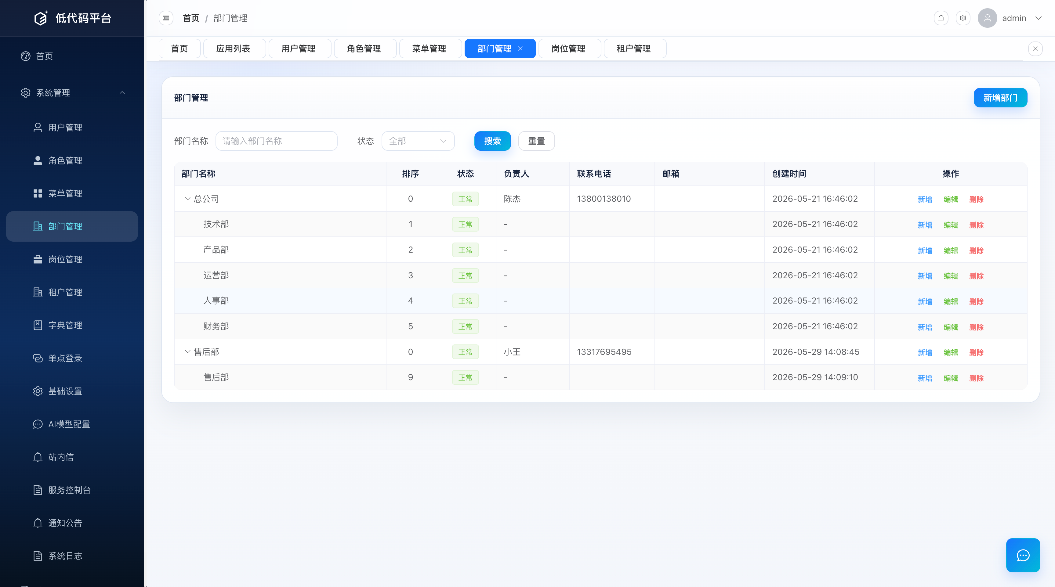Click the 菜单管理 grid icon

click(38, 193)
